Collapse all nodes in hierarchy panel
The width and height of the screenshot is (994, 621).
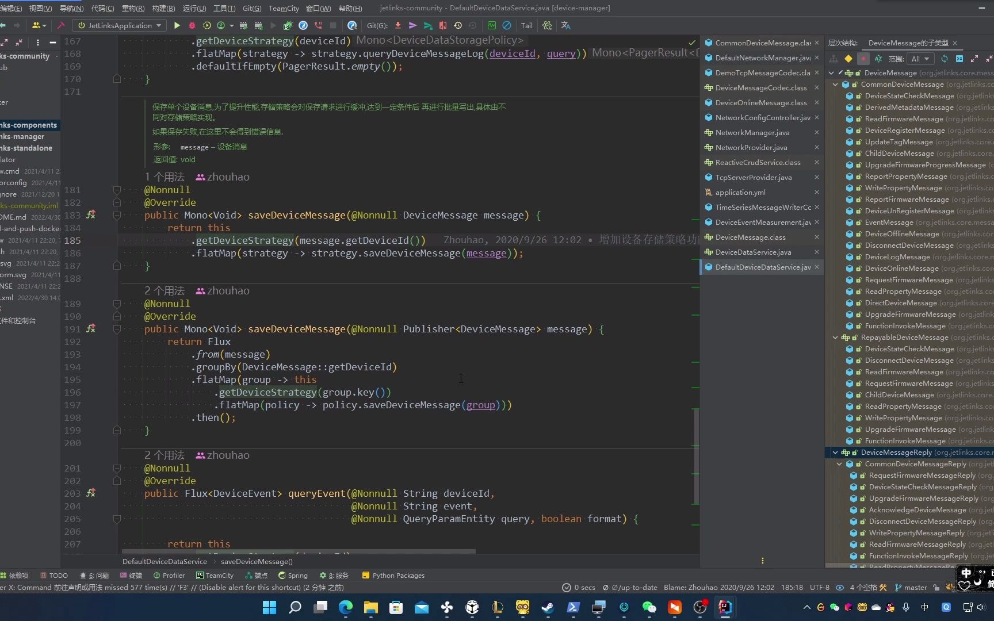point(989,59)
